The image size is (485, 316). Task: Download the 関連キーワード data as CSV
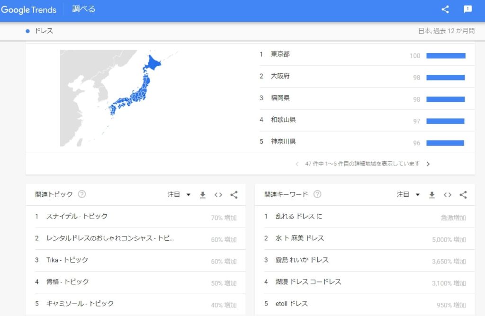point(432,195)
